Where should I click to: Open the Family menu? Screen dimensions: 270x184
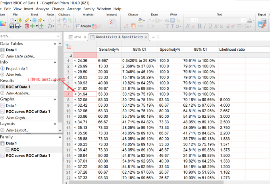pos(89,9)
